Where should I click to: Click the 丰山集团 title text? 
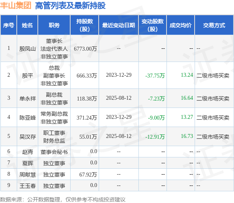(16, 6)
